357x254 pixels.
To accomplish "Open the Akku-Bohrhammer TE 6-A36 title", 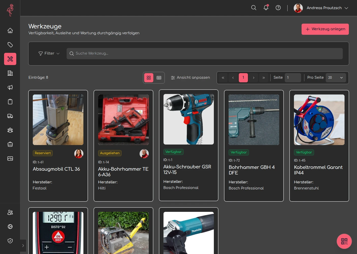I will [123, 172].
